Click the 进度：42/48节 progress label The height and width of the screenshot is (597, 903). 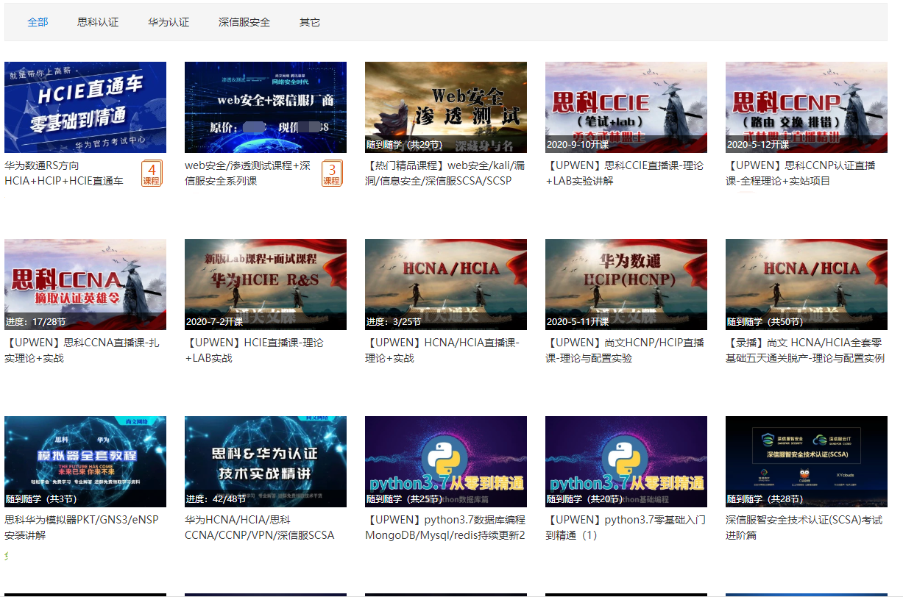pyautogui.click(x=216, y=499)
